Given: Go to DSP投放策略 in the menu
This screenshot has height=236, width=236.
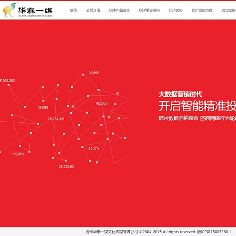Looking at the screenshot, I should [x=202, y=10].
